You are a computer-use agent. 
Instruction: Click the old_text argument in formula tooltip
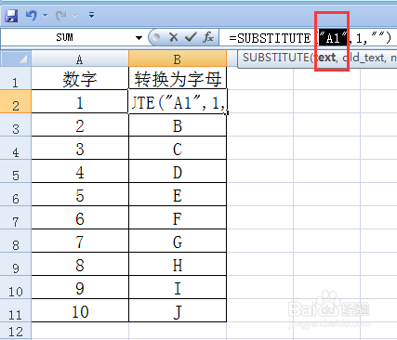click(x=364, y=58)
